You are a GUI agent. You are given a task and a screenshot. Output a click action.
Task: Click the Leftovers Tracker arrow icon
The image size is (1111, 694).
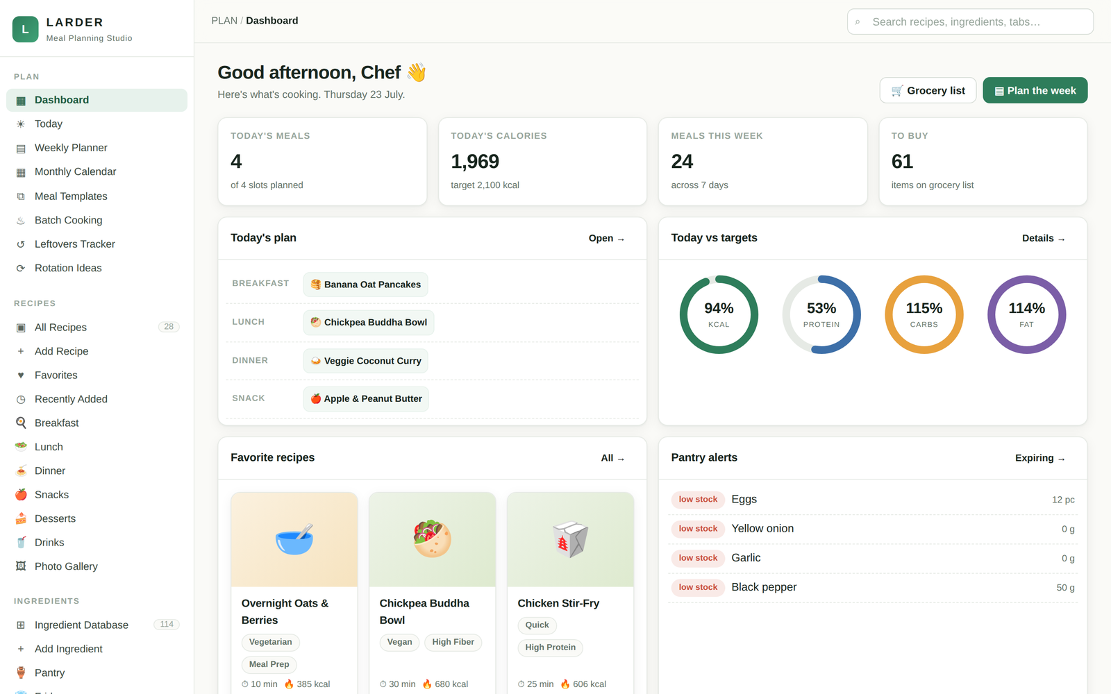click(x=21, y=244)
